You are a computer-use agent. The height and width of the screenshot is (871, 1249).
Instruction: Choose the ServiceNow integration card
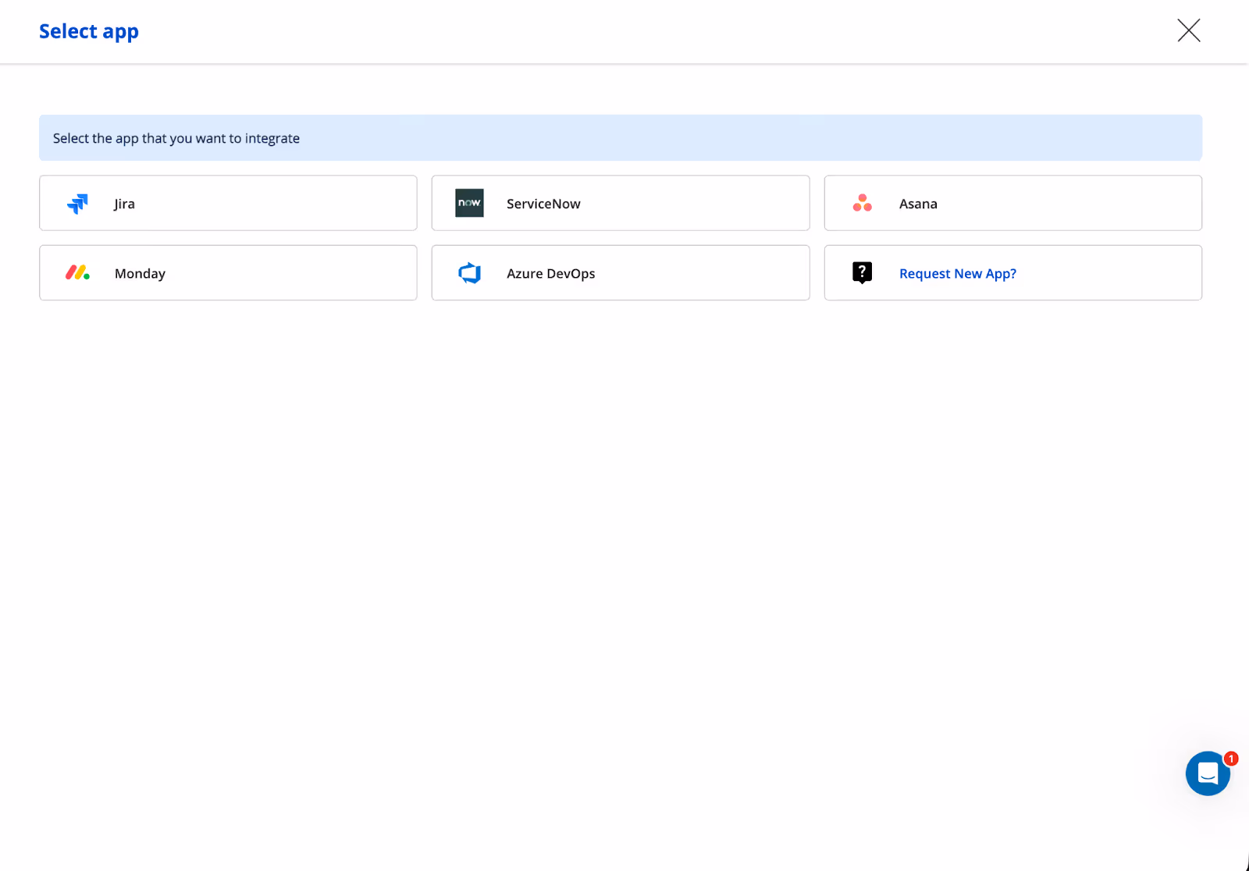pyautogui.click(x=621, y=203)
